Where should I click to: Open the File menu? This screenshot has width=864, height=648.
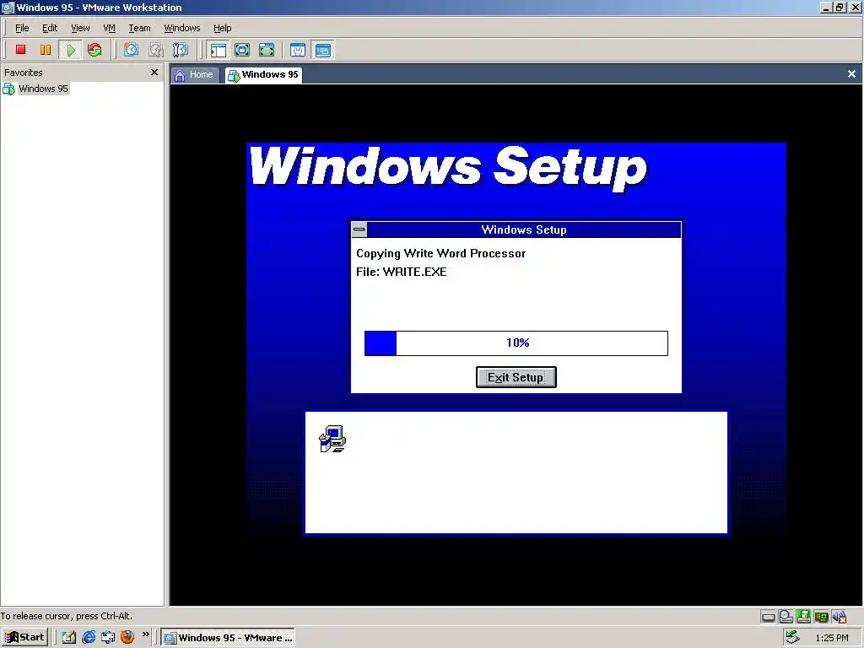(22, 28)
